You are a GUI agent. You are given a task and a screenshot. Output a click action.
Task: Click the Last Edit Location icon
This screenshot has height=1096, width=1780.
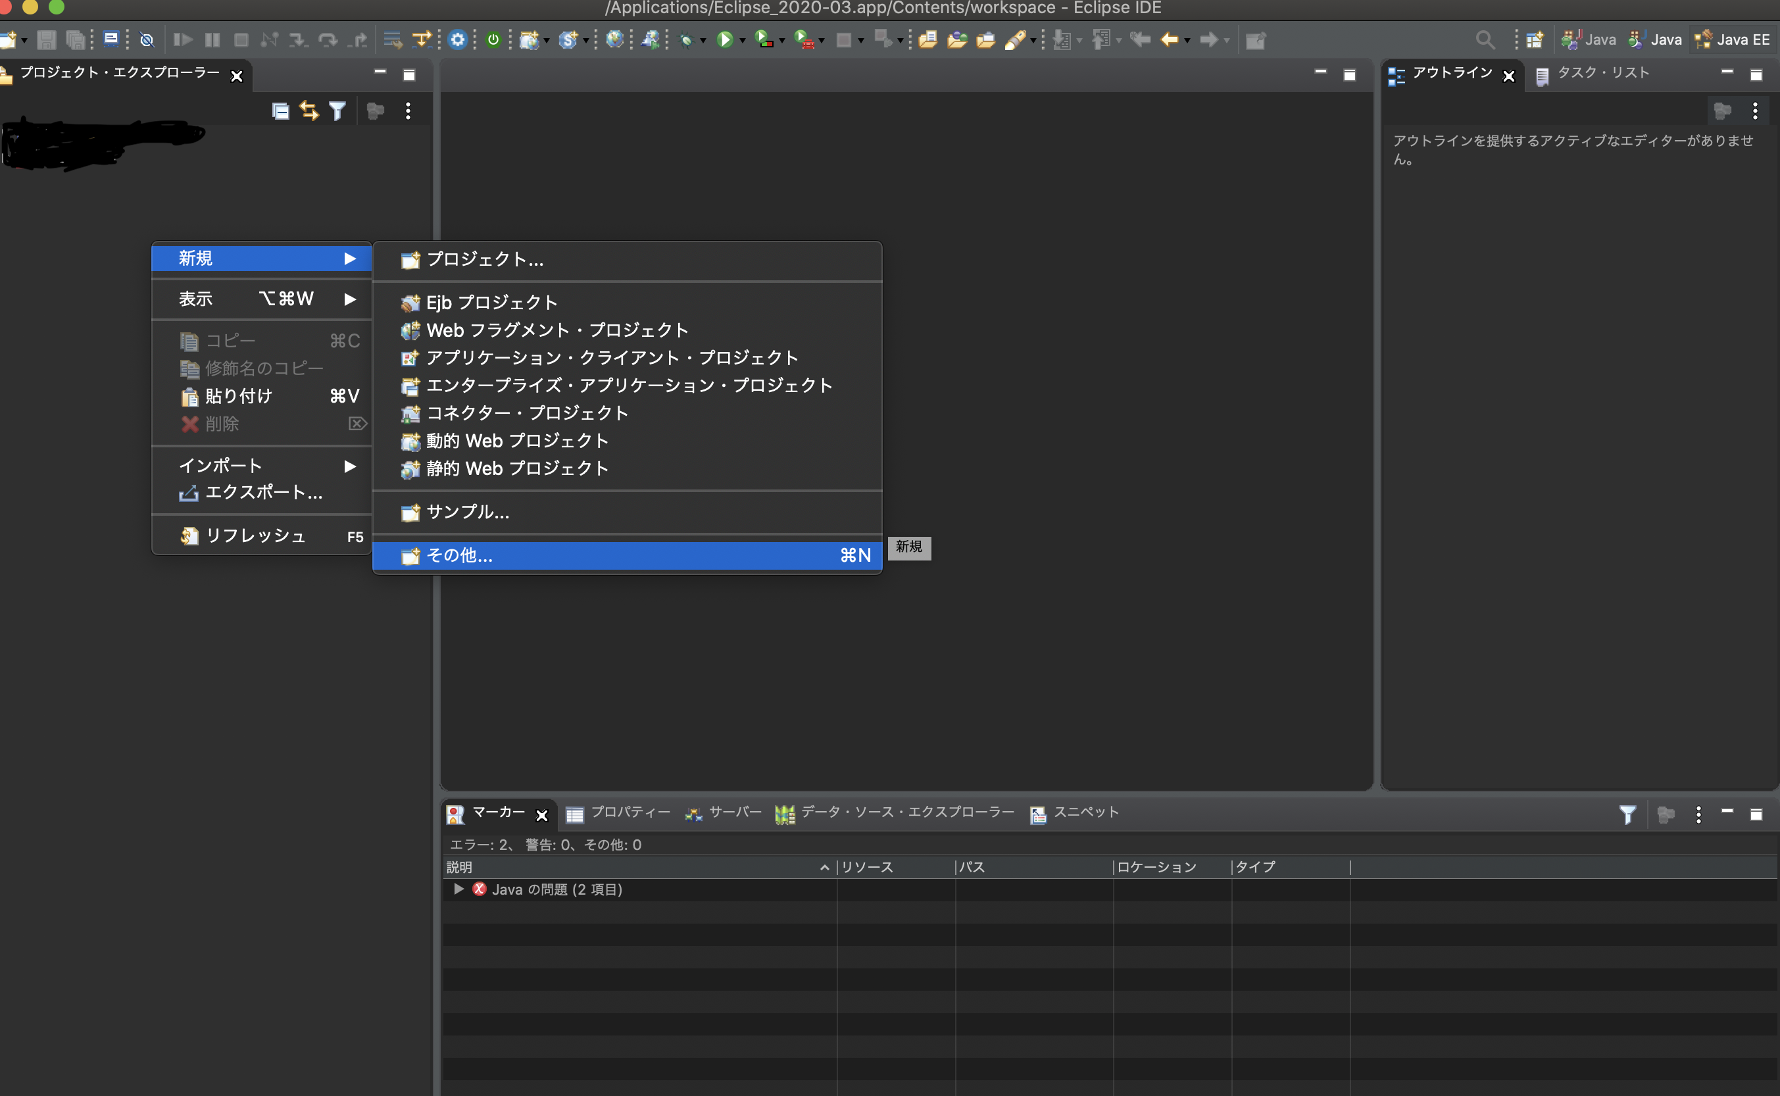(x=1139, y=39)
